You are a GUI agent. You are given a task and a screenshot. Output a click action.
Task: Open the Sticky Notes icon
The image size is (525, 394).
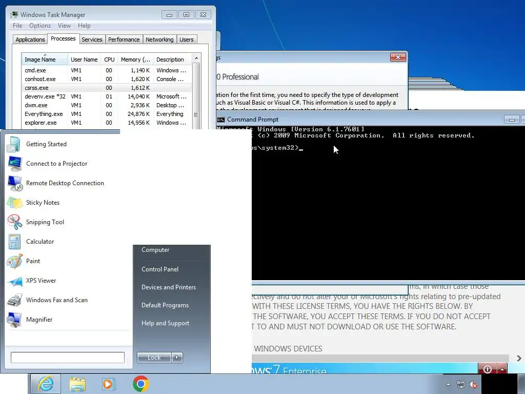15,203
